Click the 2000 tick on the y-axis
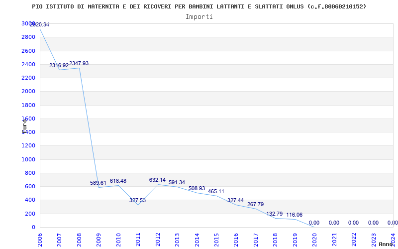The height and width of the screenshot is (249, 398). point(28,92)
